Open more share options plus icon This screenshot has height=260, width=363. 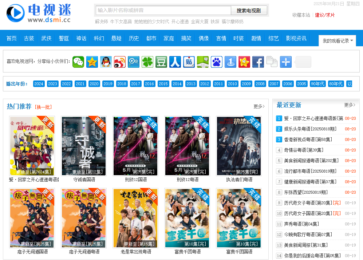(x=286, y=62)
